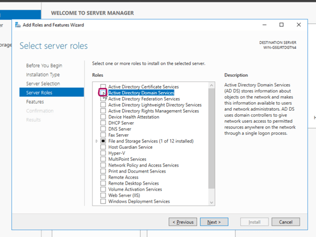Enable the DNS Server role checkbox

tap(103, 129)
